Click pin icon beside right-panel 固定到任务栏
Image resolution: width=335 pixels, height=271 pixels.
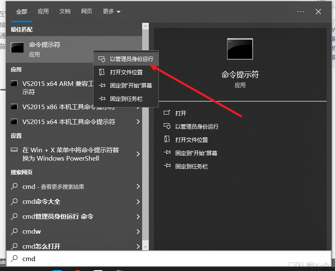click(167, 166)
